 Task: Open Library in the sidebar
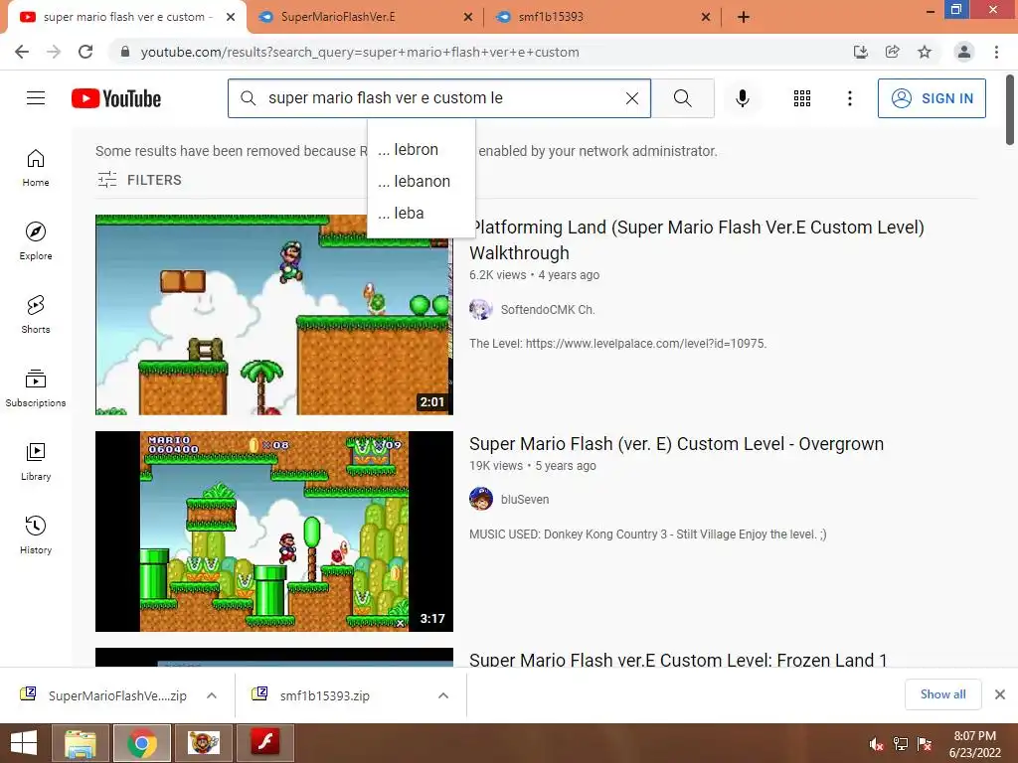(x=36, y=461)
